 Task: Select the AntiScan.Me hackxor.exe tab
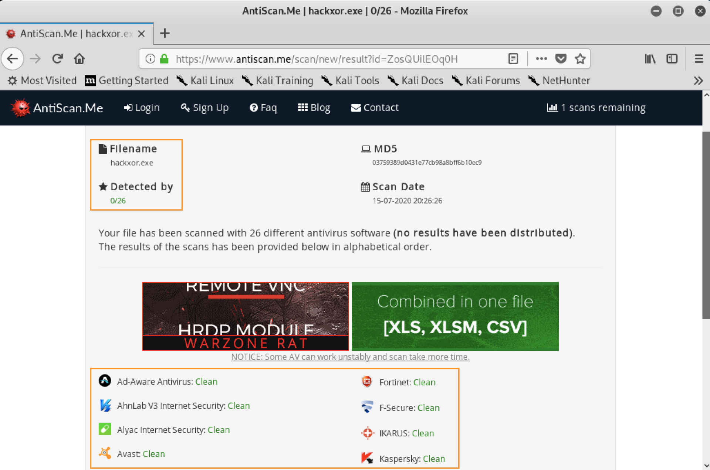coord(77,34)
